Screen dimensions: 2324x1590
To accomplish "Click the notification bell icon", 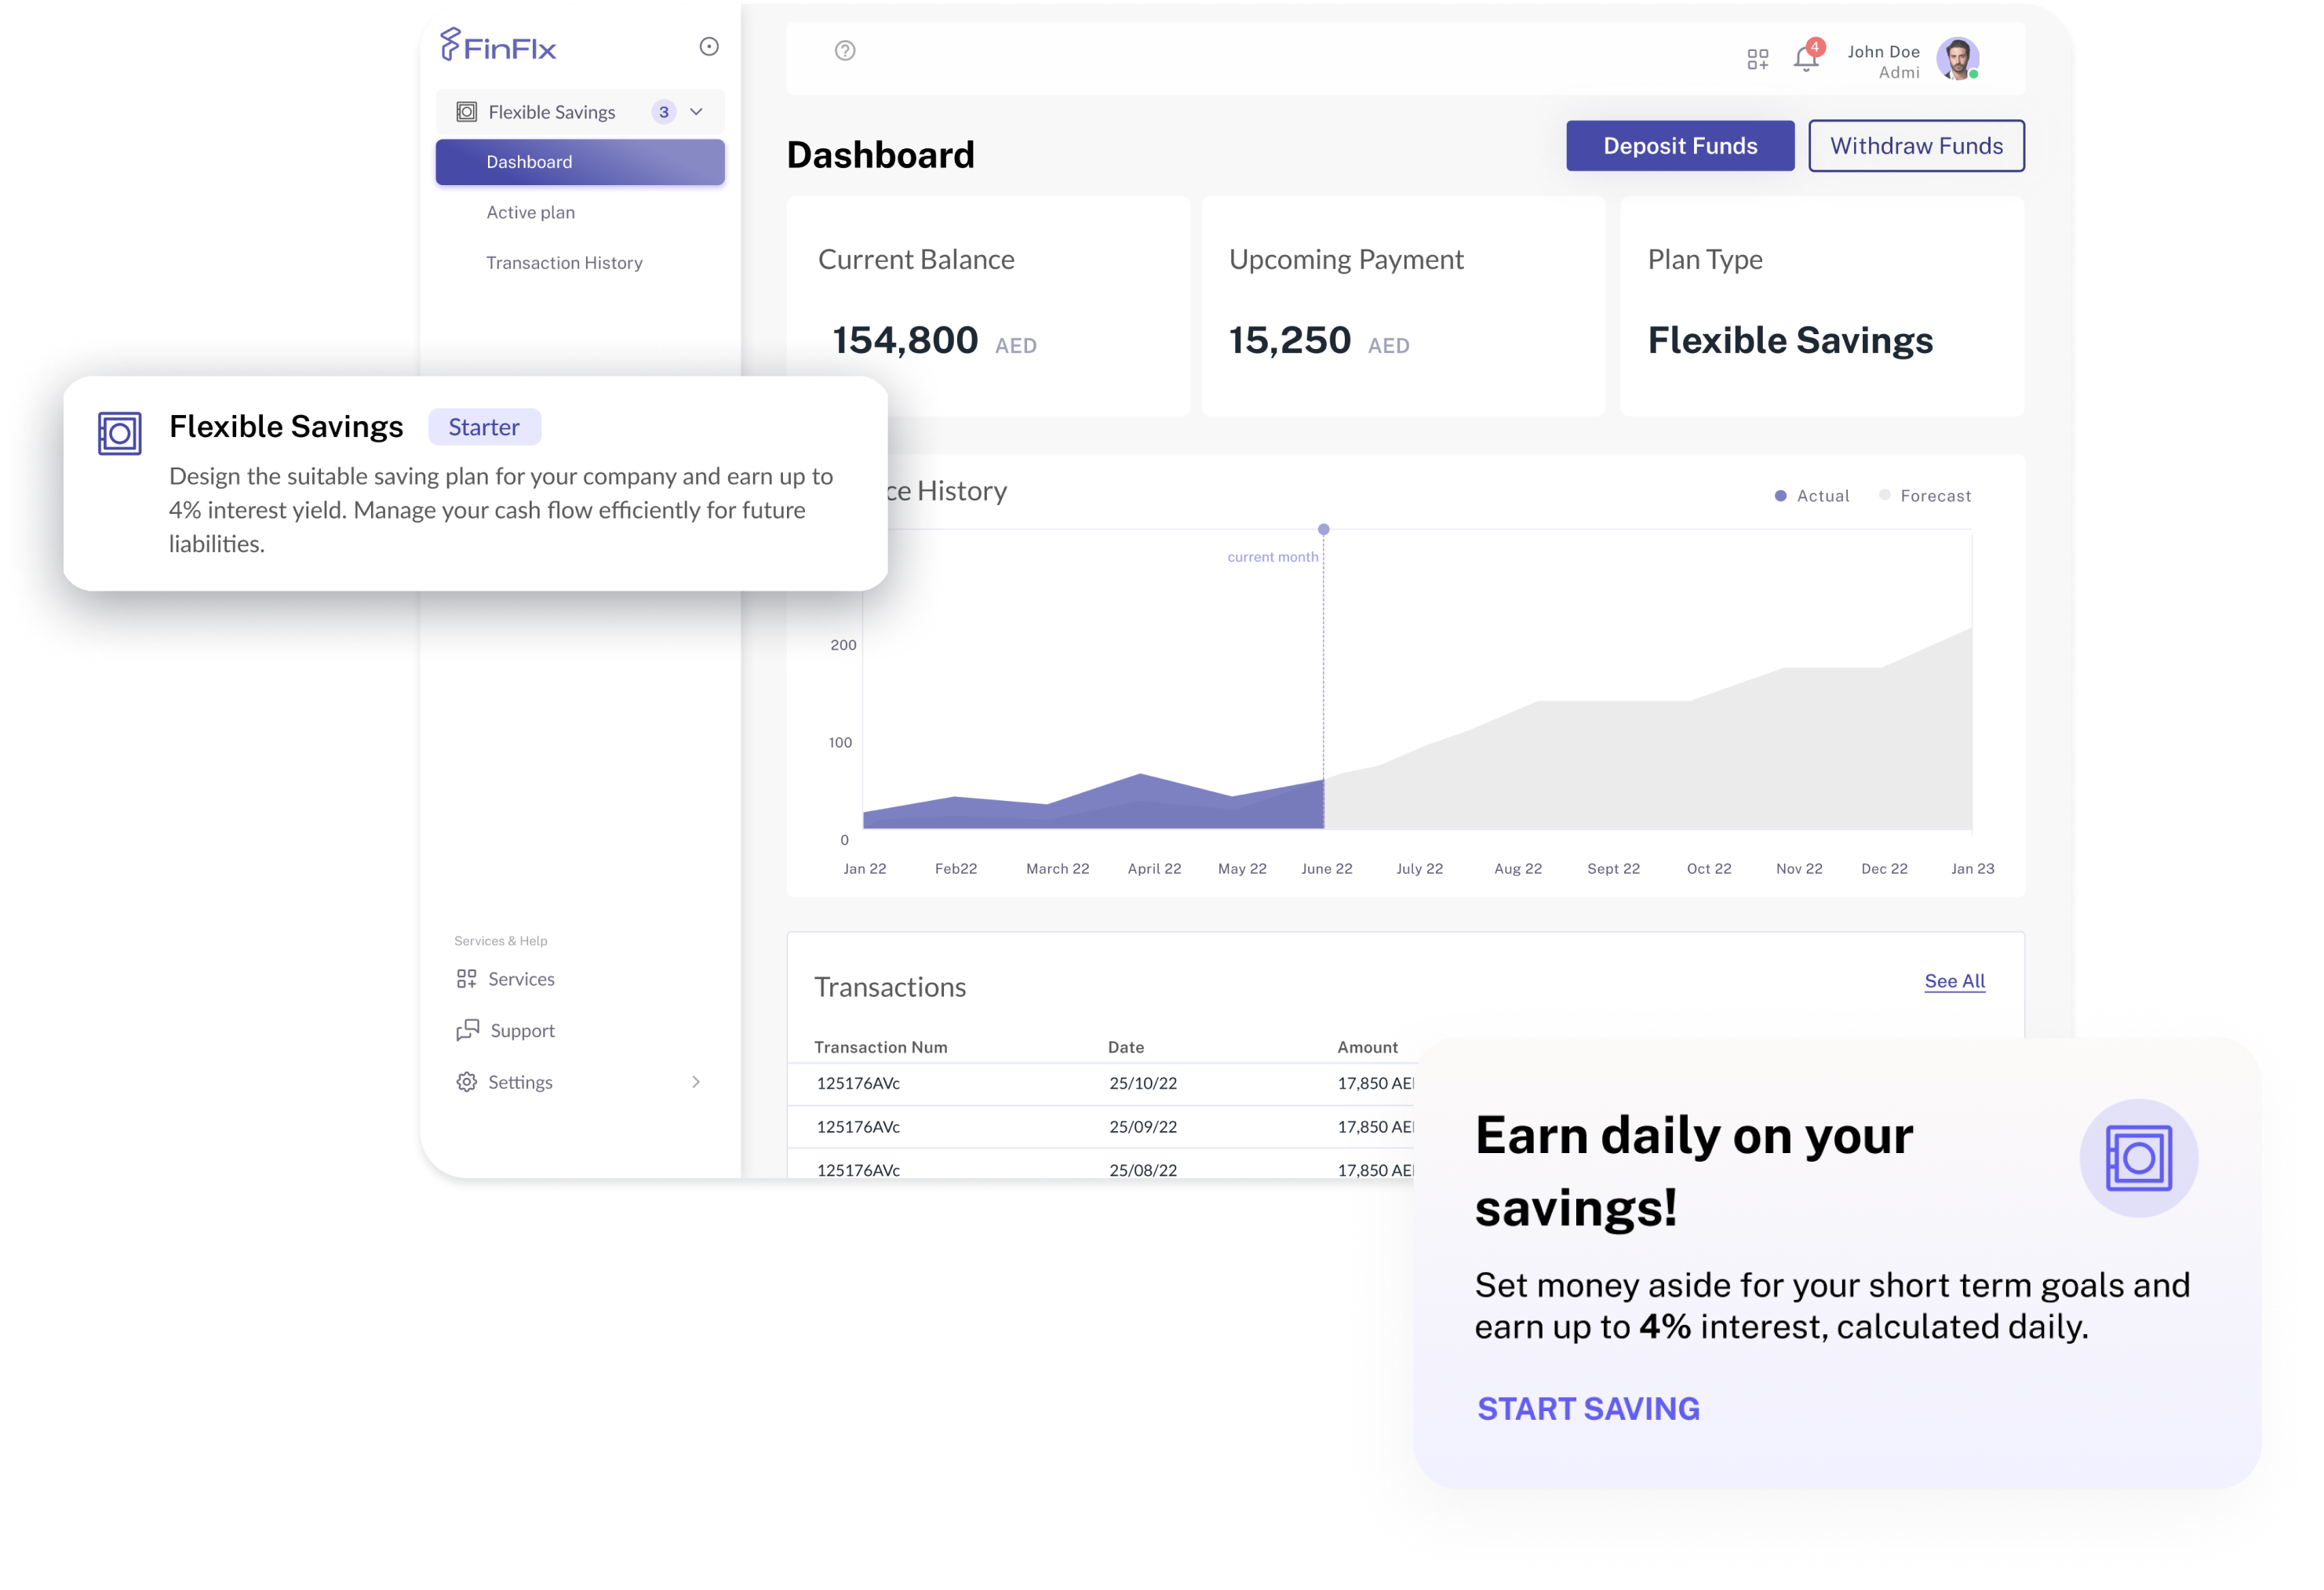I will pyautogui.click(x=1807, y=56).
